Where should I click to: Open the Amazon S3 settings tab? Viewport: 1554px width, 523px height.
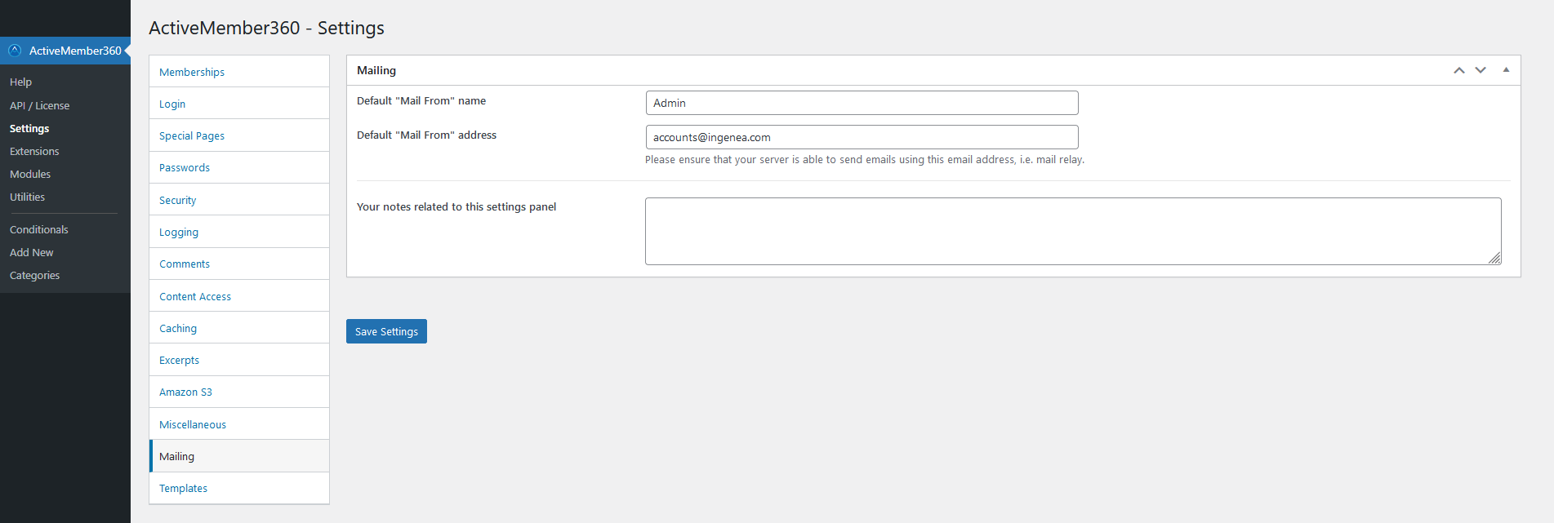point(239,392)
